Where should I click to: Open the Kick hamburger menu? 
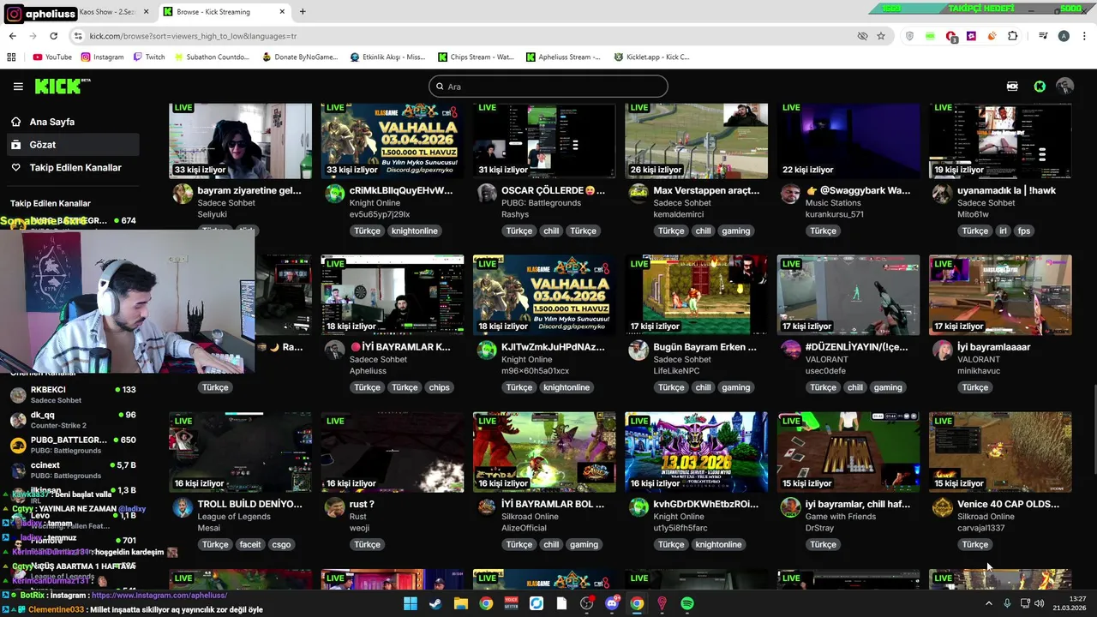(18, 87)
